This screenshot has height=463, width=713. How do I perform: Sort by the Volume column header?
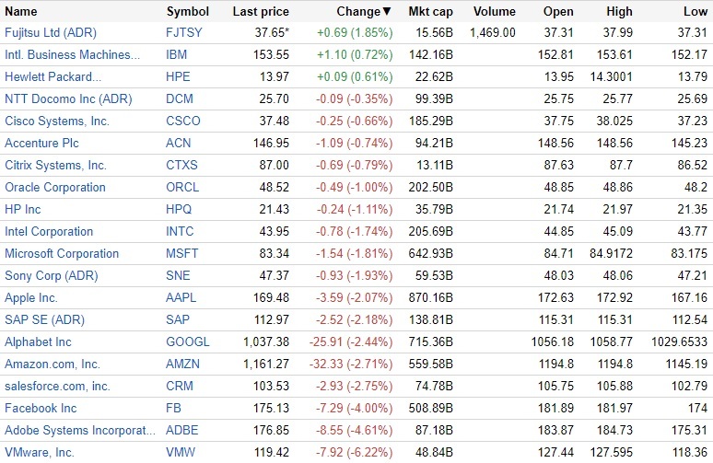tap(495, 12)
